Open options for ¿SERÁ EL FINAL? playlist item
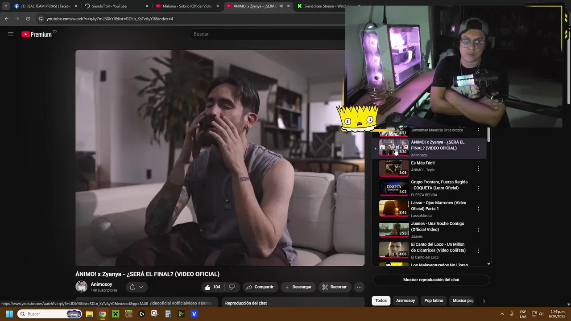Viewport: 571px width, 321px height. [478, 148]
